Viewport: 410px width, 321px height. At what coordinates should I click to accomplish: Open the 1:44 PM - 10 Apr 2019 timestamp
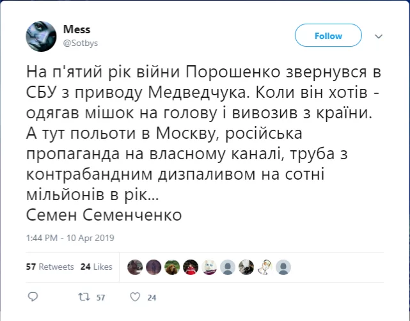[70, 238]
